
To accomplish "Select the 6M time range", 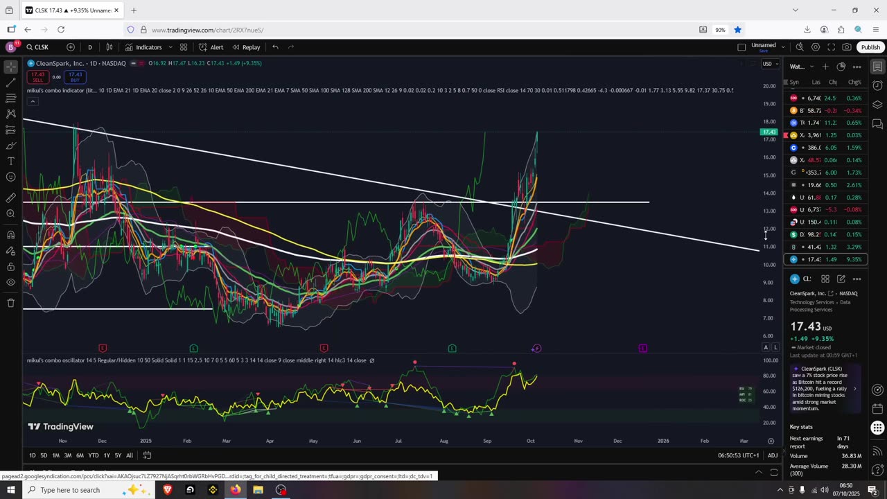I will [80, 455].
